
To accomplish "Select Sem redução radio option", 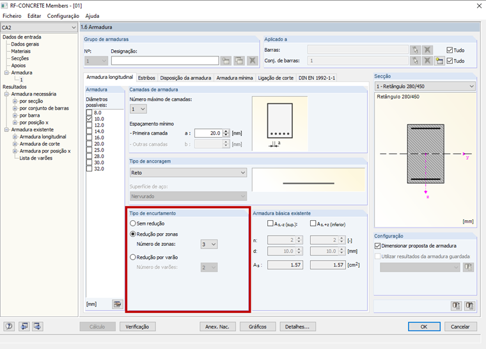I will pyautogui.click(x=133, y=223).
